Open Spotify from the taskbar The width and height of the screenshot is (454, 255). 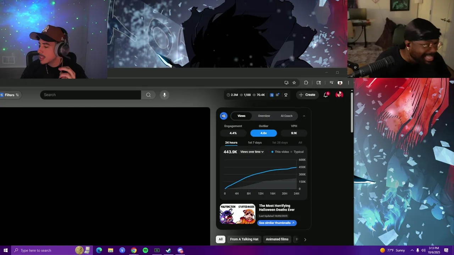145,250
